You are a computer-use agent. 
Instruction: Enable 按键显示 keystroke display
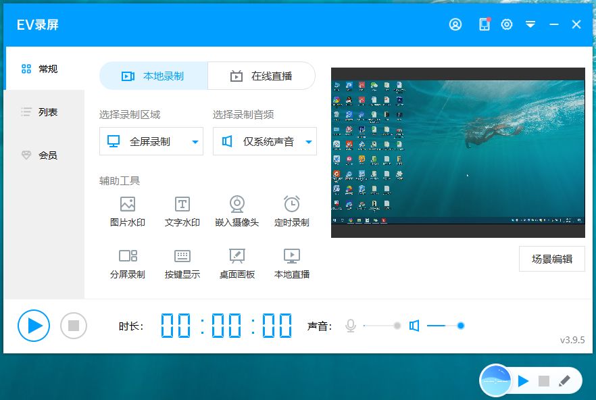tap(182, 263)
